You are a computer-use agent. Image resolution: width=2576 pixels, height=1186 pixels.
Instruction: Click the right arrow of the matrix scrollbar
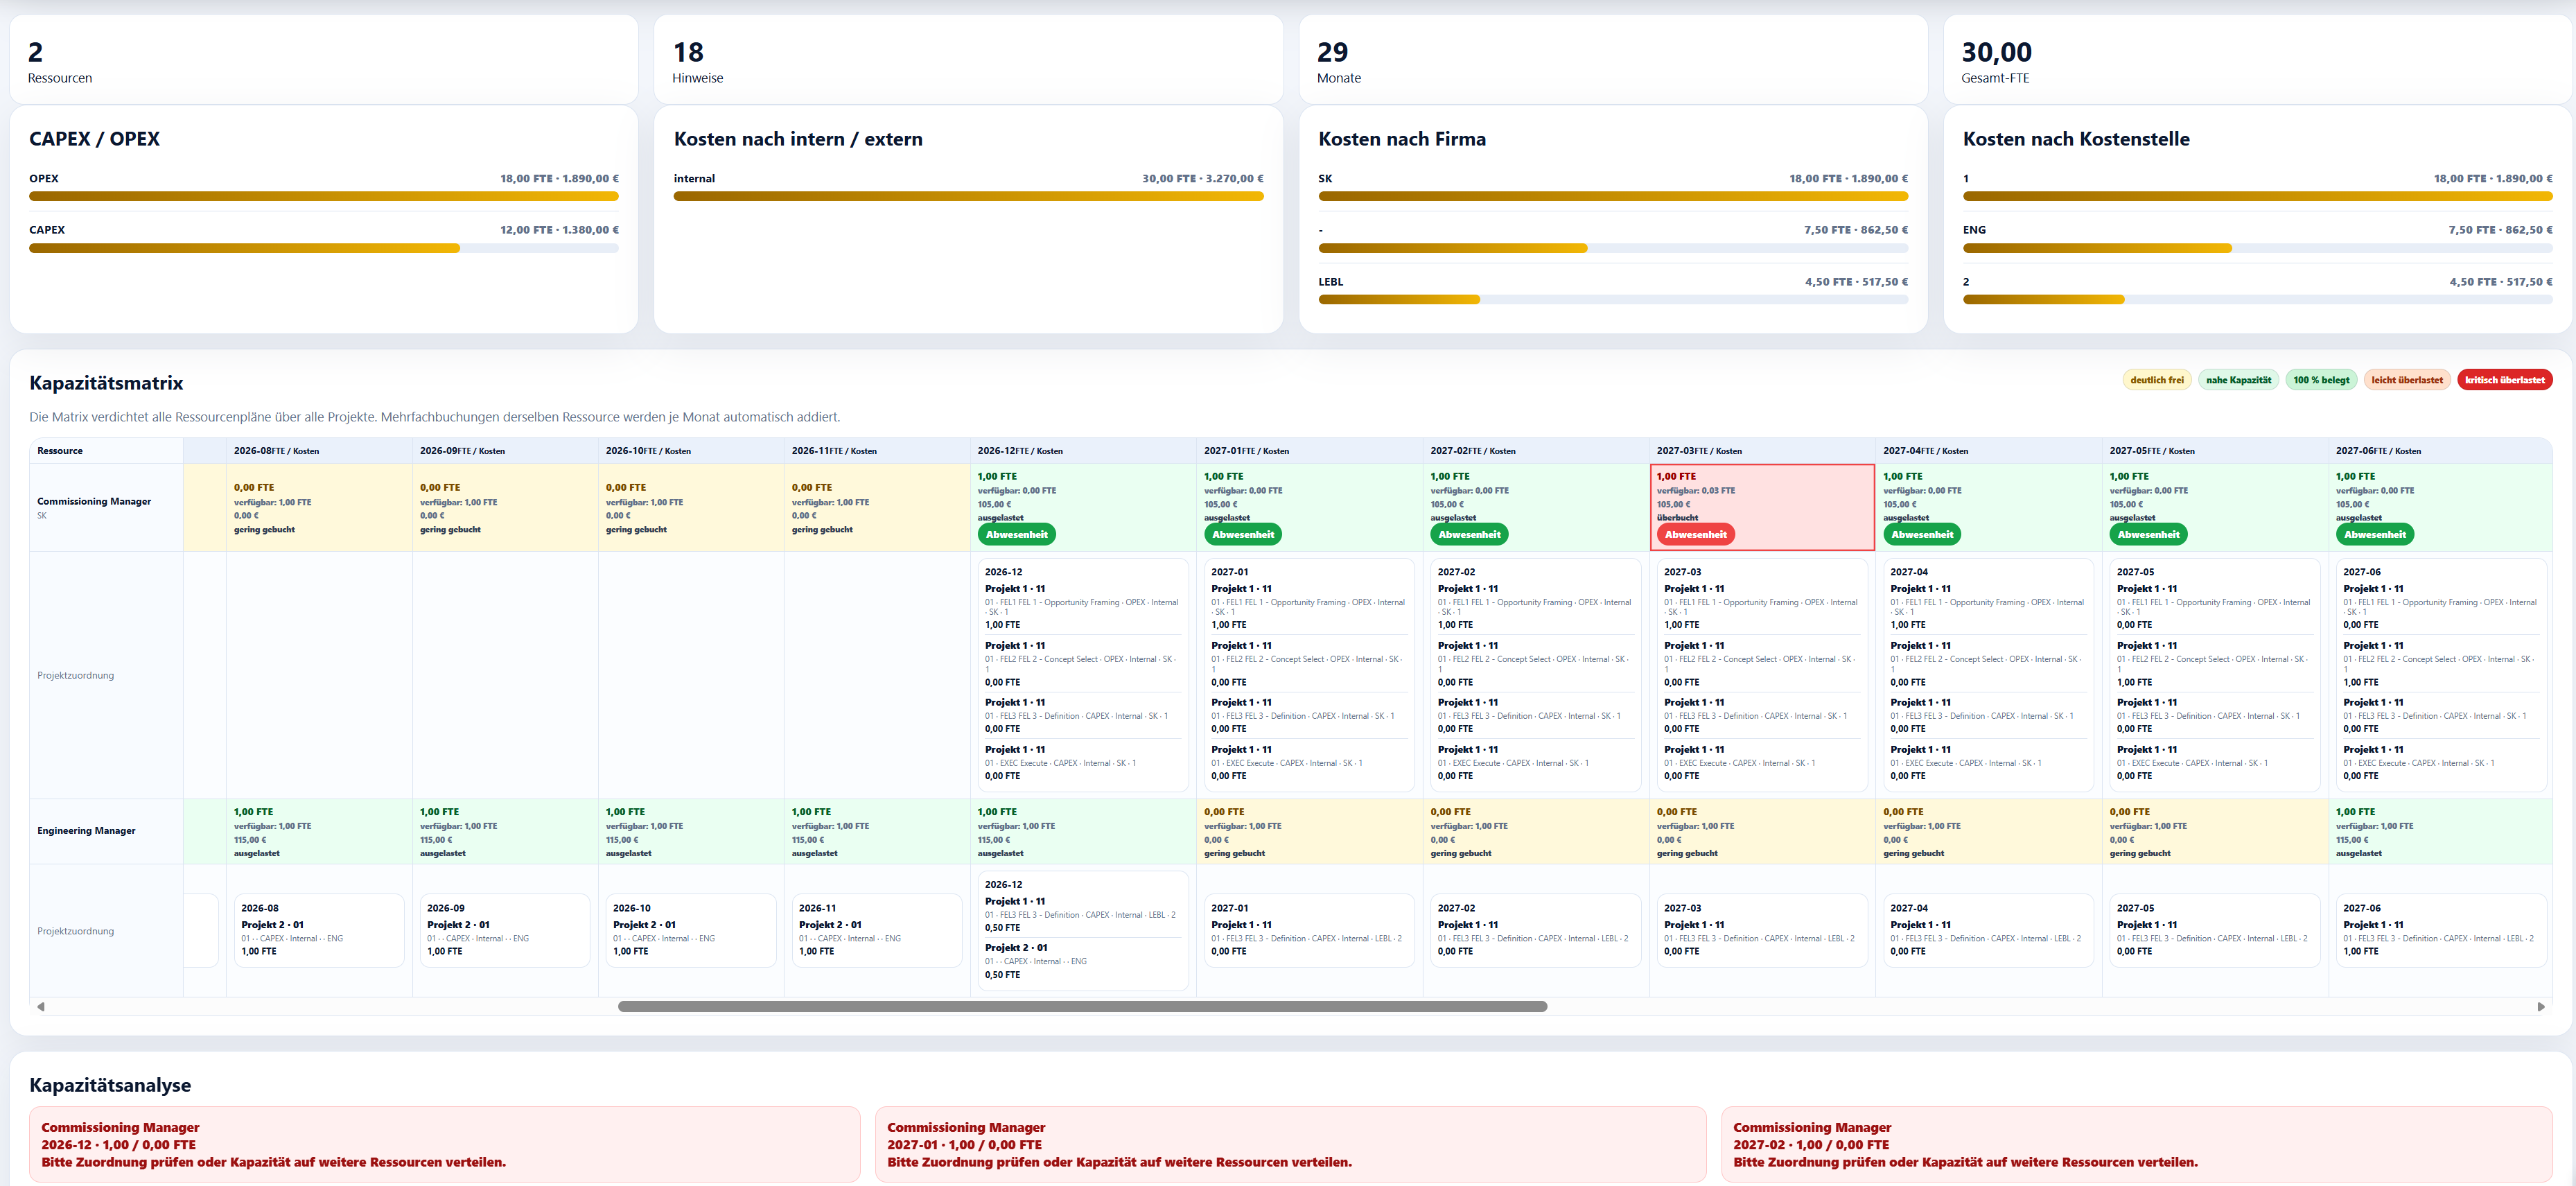point(2541,1006)
